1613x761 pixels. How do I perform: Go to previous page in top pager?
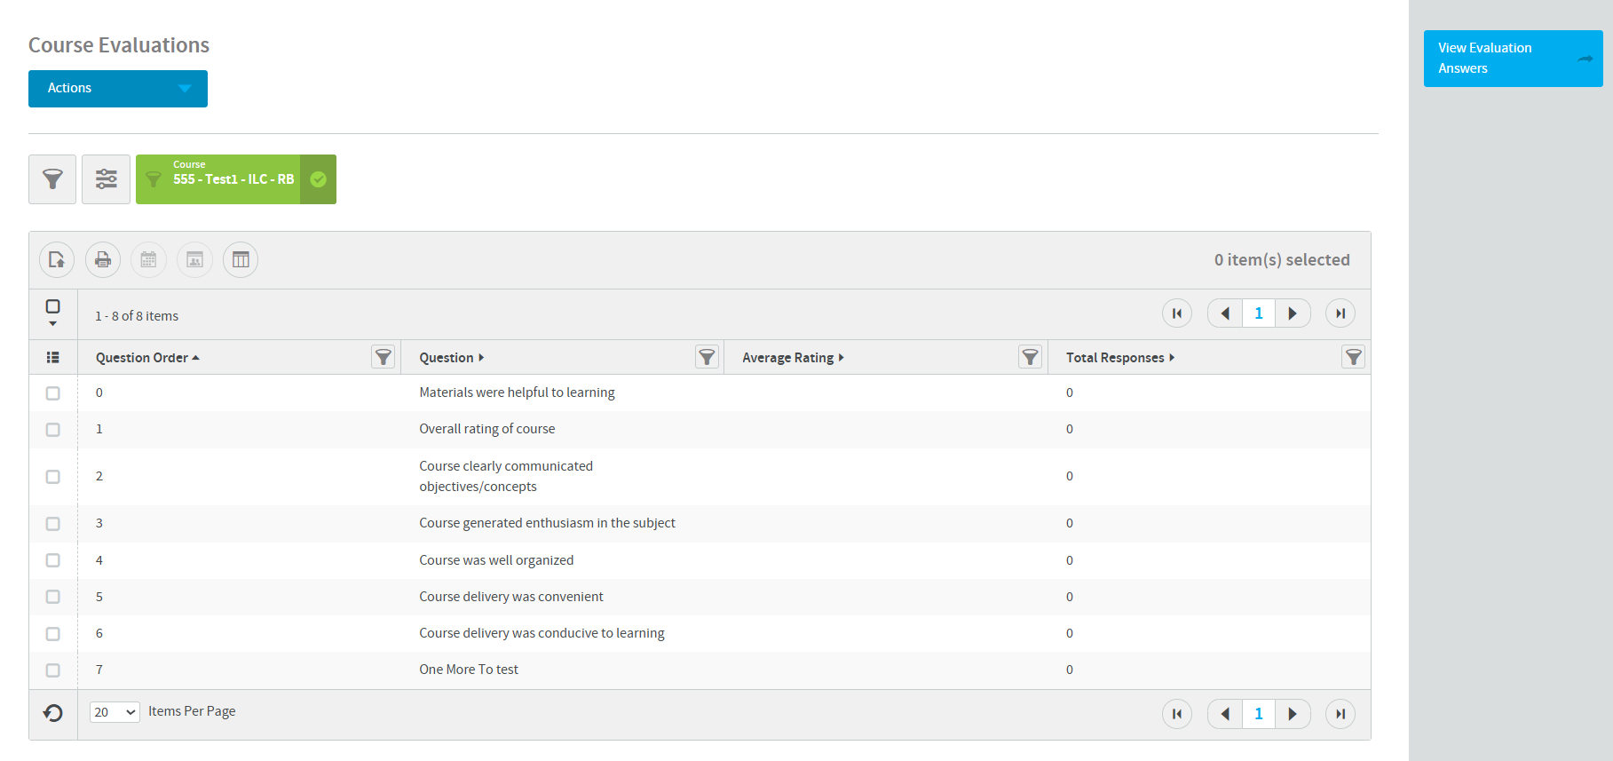[1225, 313]
